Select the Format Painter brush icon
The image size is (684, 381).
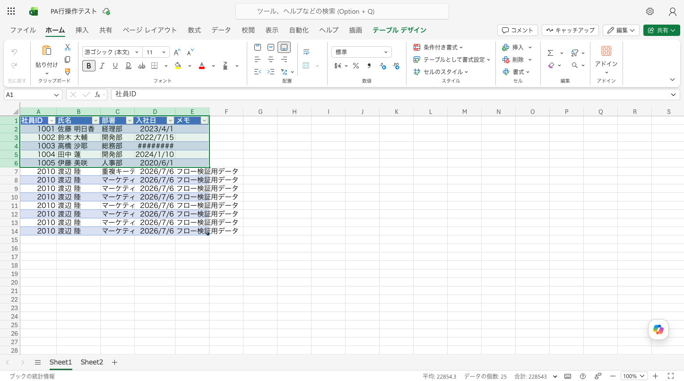pyautogui.click(x=68, y=72)
